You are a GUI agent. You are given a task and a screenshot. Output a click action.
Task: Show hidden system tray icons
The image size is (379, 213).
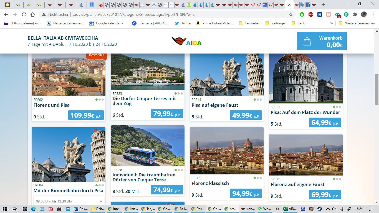point(328,209)
